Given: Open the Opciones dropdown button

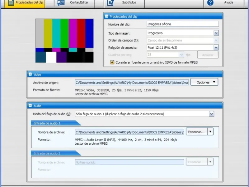Looking at the screenshot, I should point(204,82).
